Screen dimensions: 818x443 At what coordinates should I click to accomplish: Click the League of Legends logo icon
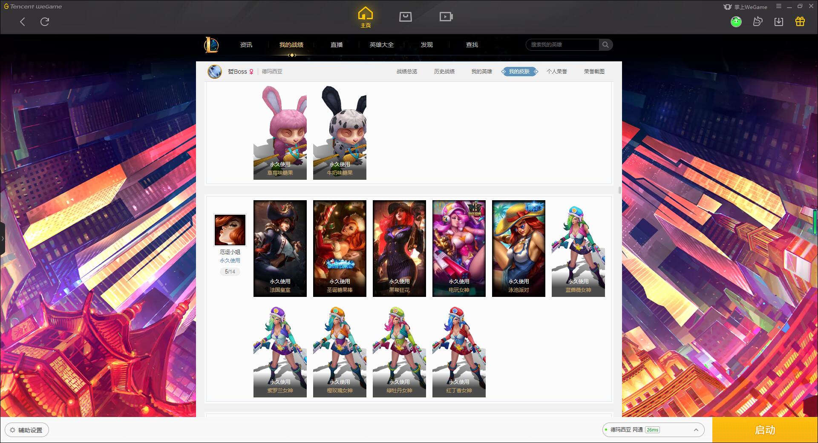(211, 45)
